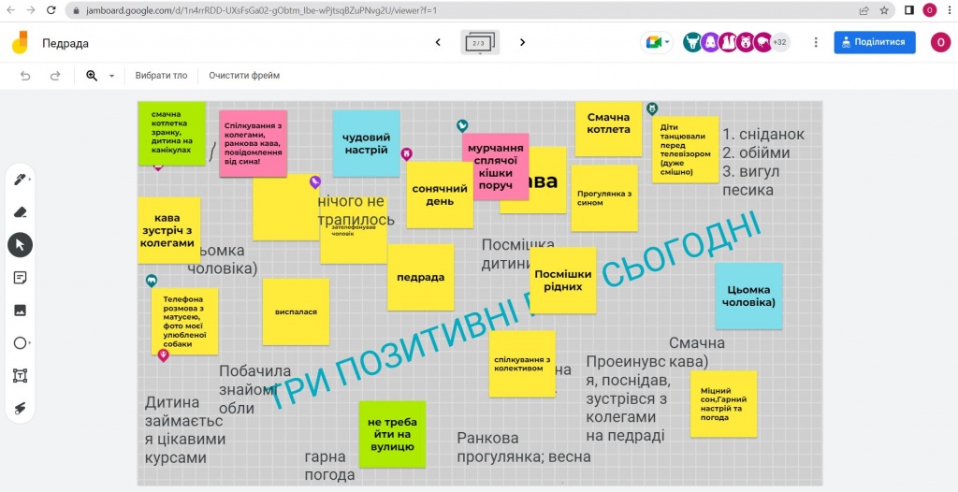This screenshot has width=958, height=492.
Task: Toggle the browser side panel
Action: click(x=909, y=10)
